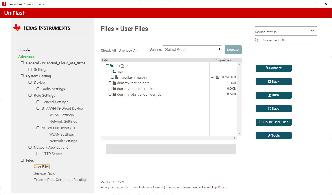This screenshot has height=195, width=332.
Task: Open General Settings under Role Settings
Action: [x=55, y=102]
